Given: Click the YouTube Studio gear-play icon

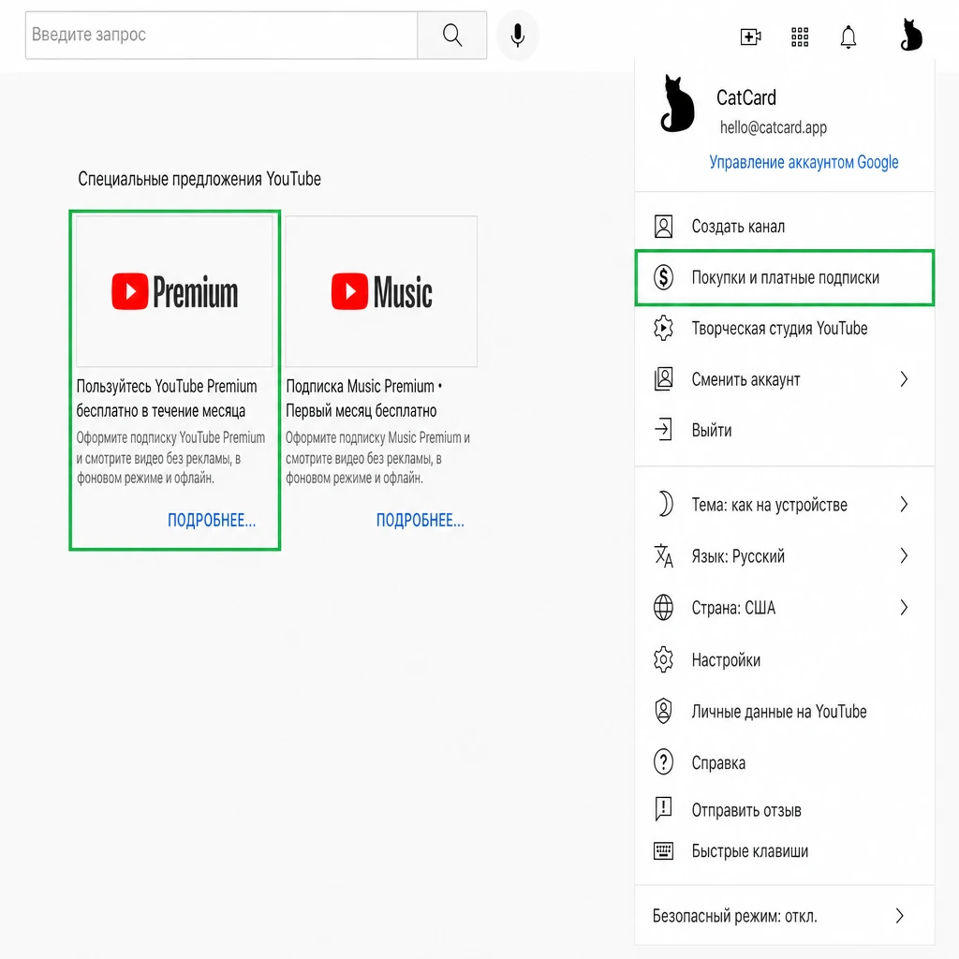Looking at the screenshot, I should point(664,329).
